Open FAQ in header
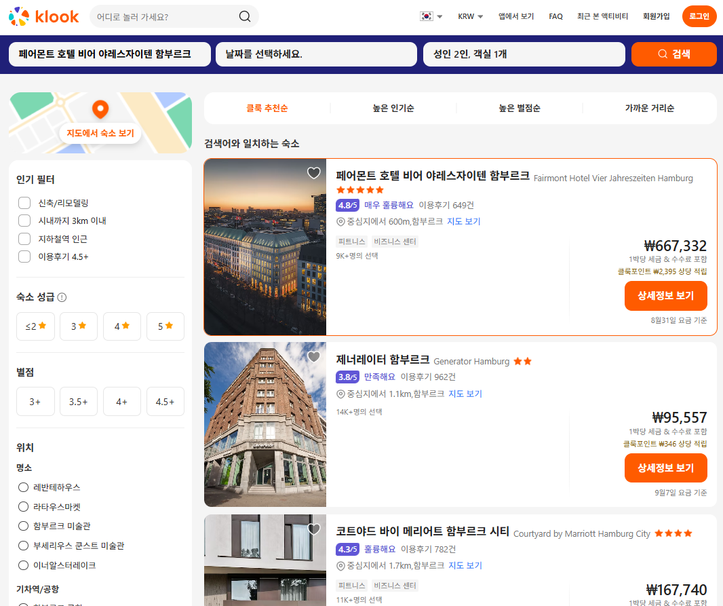The width and height of the screenshot is (723, 606). click(x=555, y=16)
